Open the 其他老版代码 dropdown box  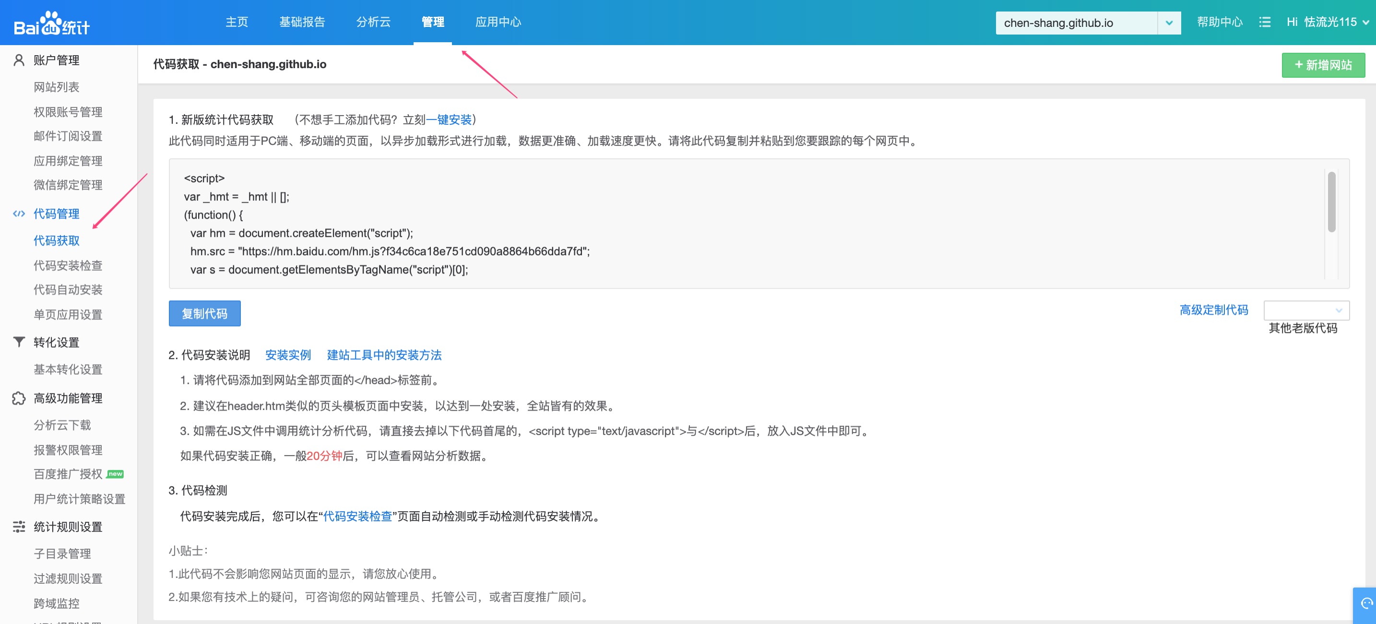pyautogui.click(x=1306, y=310)
